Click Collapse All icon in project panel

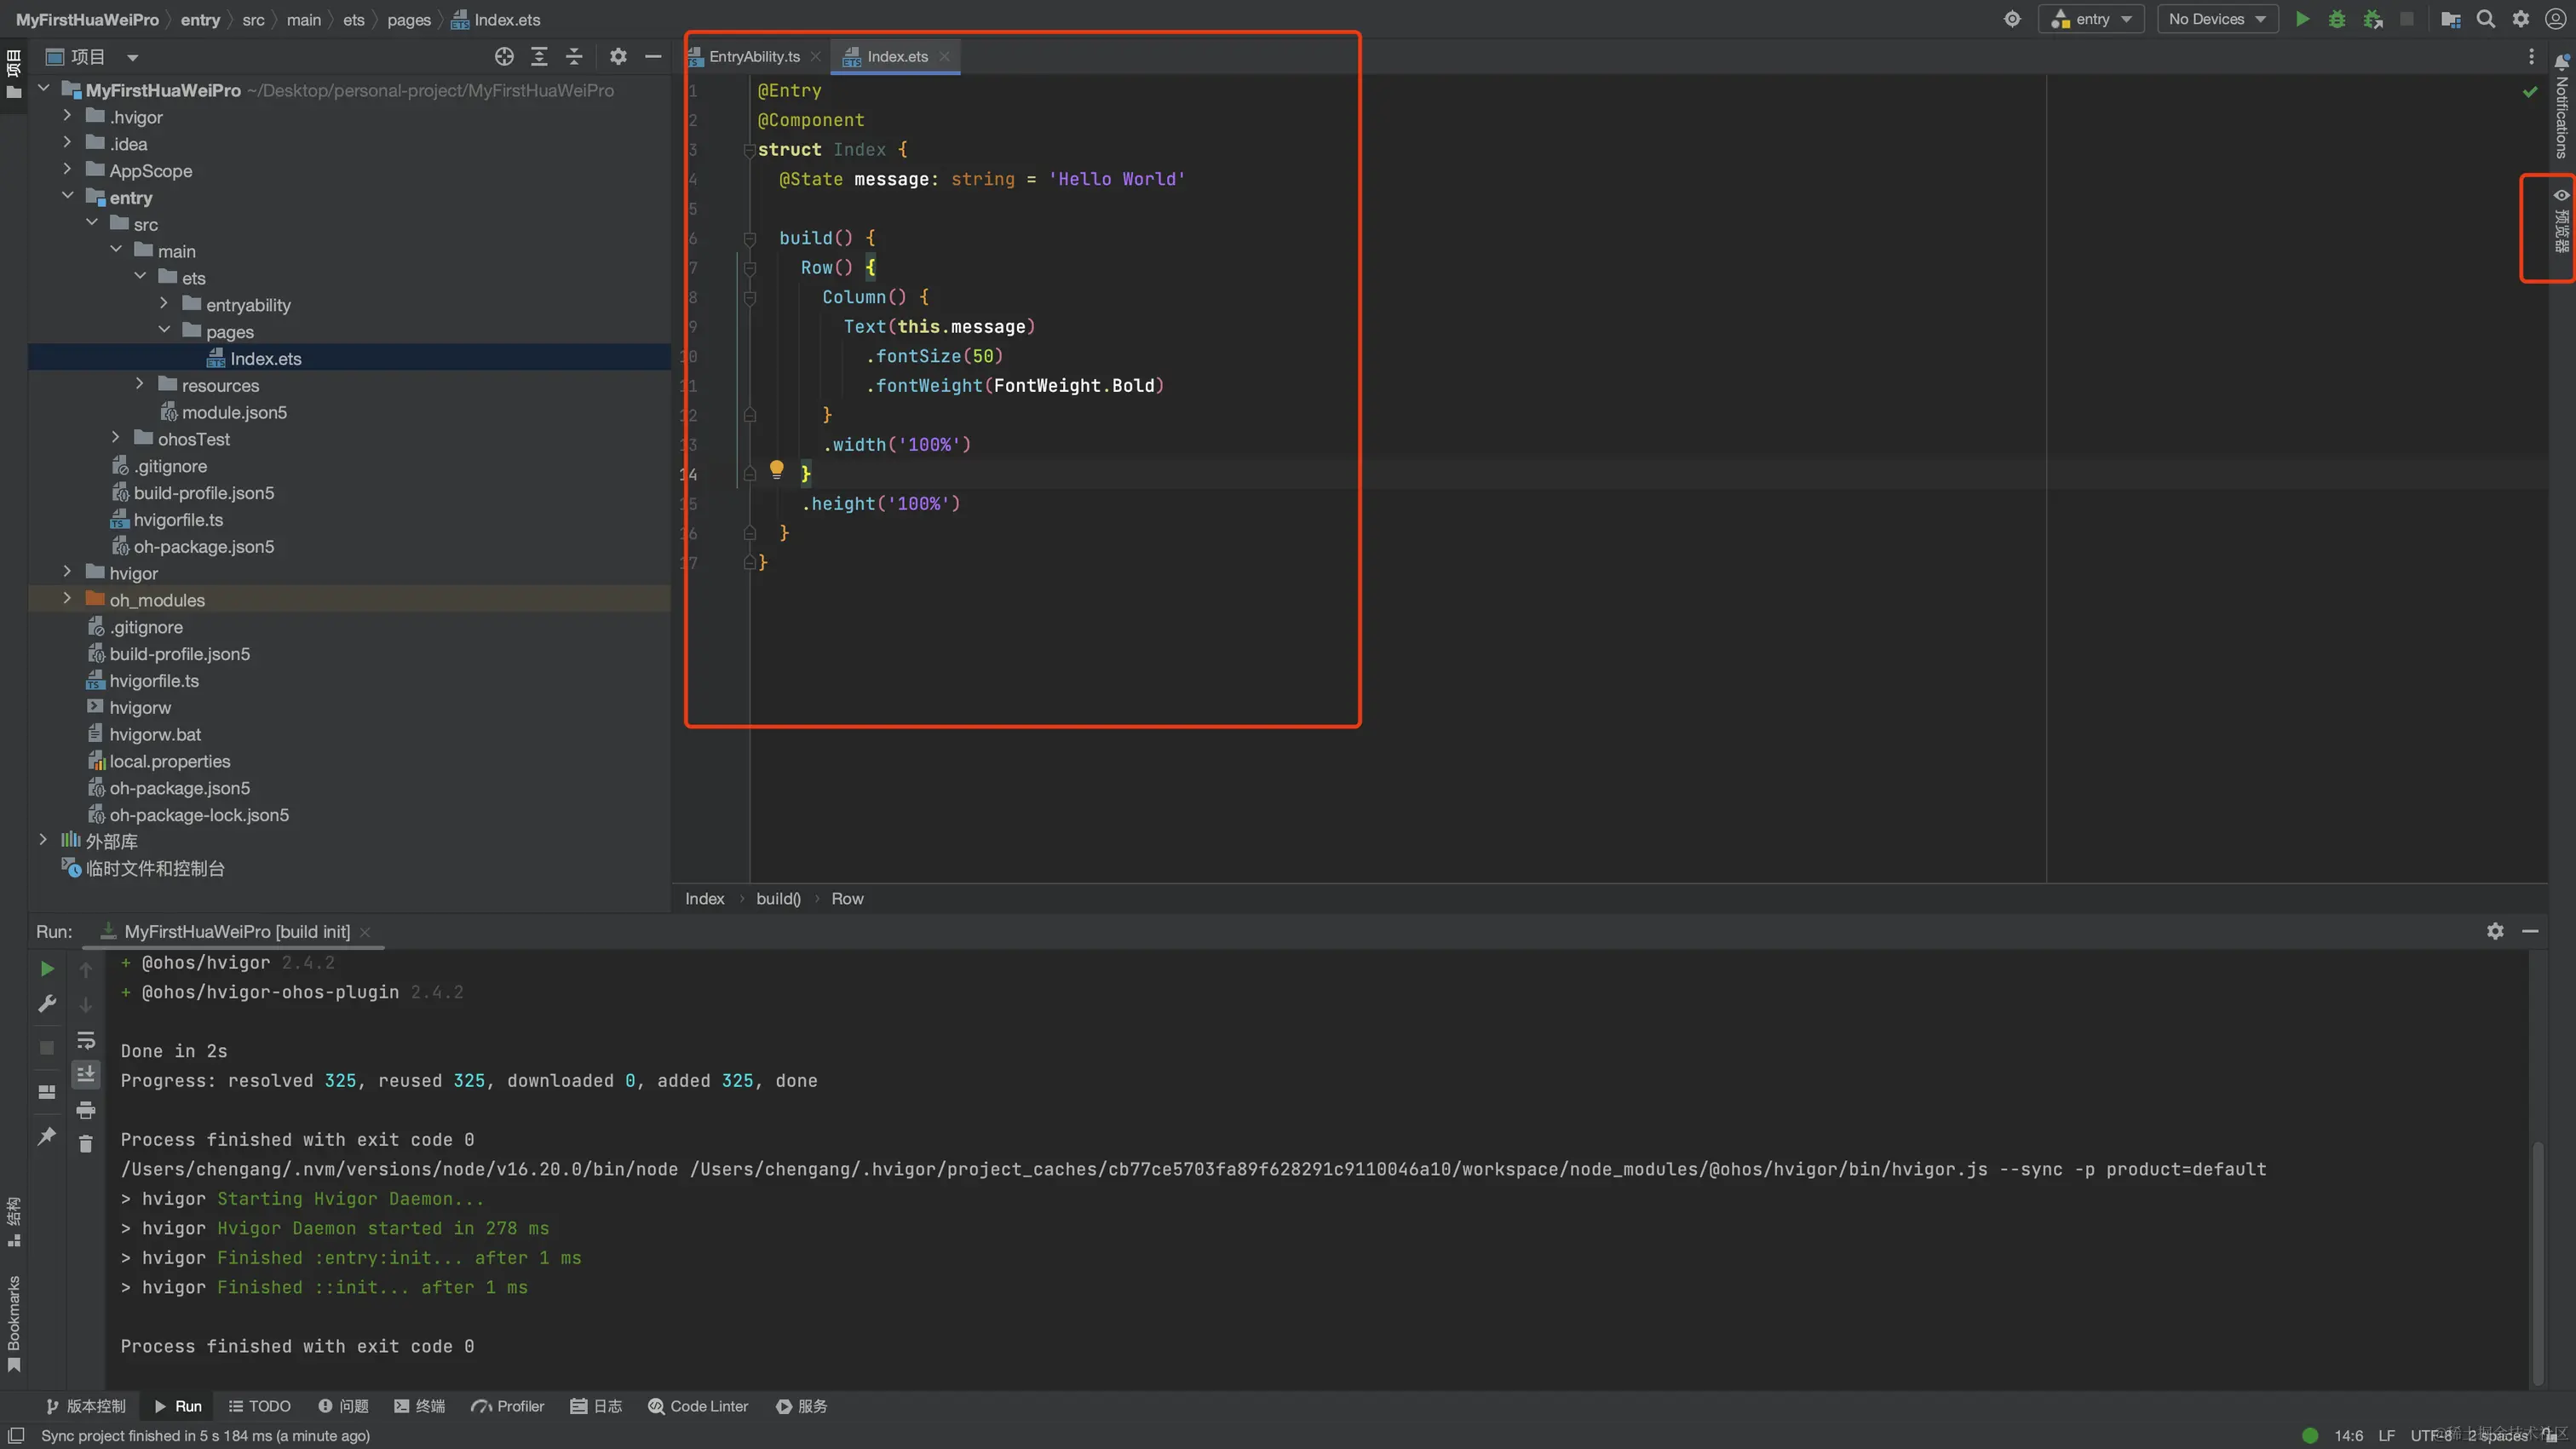[574, 57]
